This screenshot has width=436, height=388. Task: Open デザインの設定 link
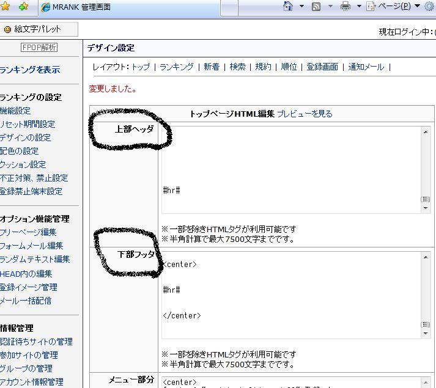(25, 137)
